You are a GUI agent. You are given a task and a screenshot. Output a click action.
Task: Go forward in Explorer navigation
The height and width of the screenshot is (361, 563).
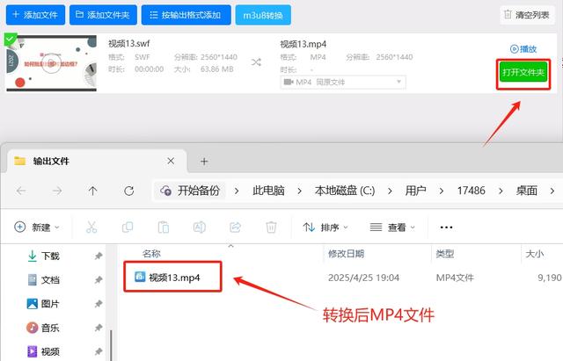(x=57, y=191)
